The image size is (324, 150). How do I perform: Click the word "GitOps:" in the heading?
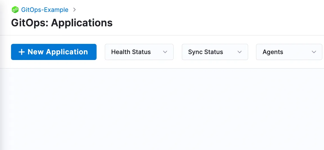coord(30,23)
